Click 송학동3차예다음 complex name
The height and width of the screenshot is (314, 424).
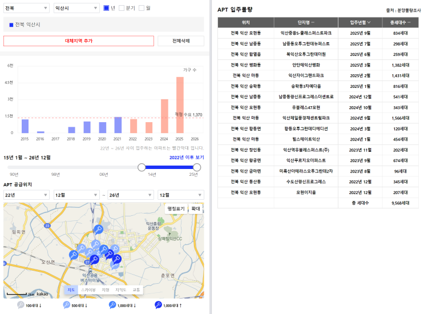(306, 86)
